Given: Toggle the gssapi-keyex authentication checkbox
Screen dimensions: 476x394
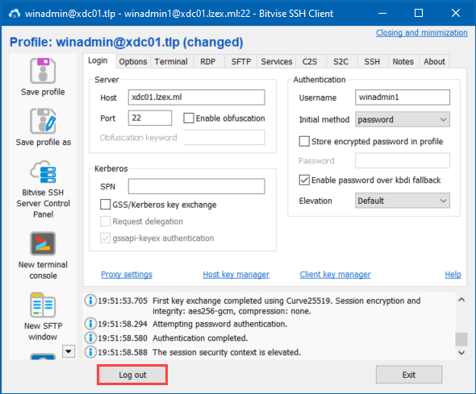Looking at the screenshot, I should point(106,238).
